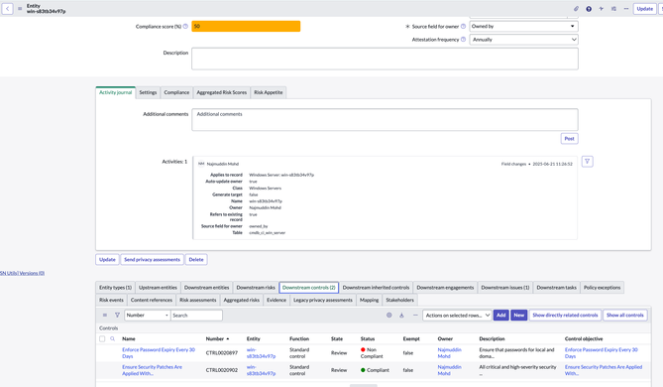Open the Entity types (1) tab
This screenshot has width=663, height=387.
click(115, 288)
